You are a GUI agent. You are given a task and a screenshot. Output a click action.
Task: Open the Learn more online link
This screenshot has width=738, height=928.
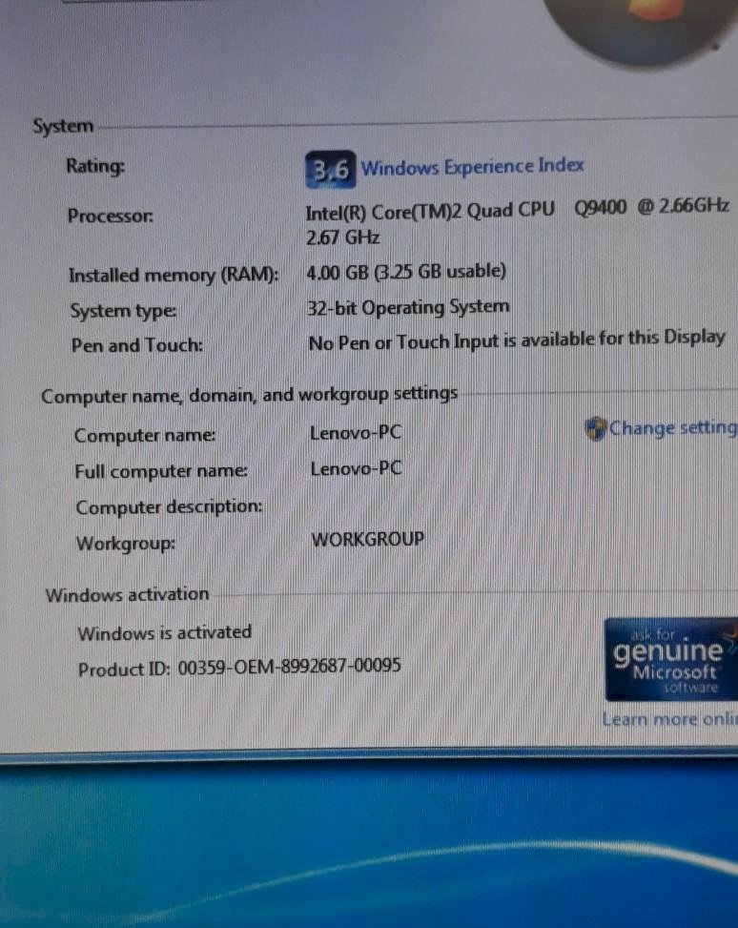(669, 719)
